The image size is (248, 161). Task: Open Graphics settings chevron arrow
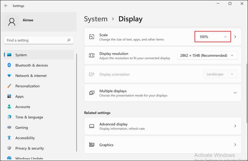pos(235,145)
